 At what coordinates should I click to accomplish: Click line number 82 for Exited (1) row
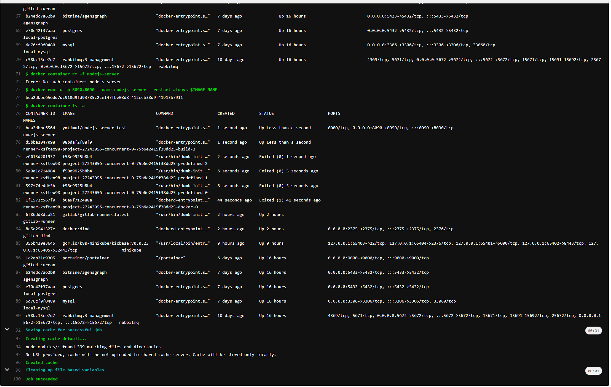tap(18, 200)
